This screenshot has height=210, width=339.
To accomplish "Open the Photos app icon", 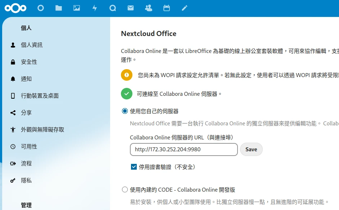I will tap(77, 8).
